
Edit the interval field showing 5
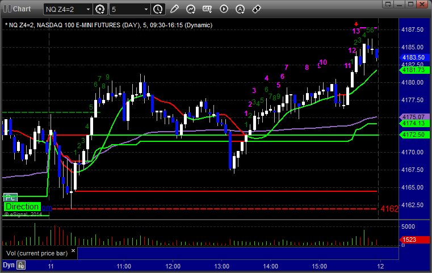(x=127, y=10)
